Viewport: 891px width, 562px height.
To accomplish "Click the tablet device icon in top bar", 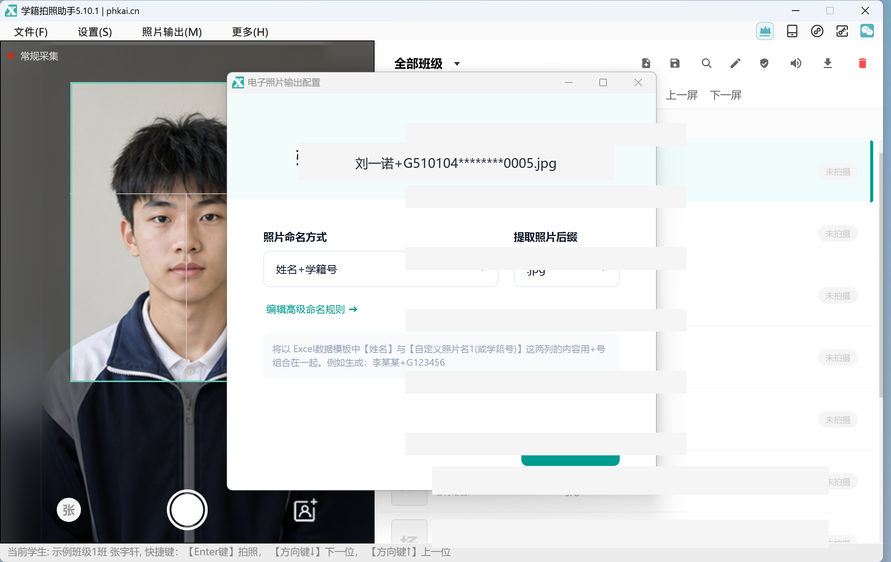I will click(792, 31).
